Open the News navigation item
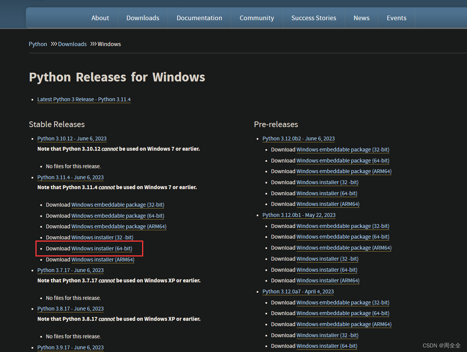 point(361,18)
